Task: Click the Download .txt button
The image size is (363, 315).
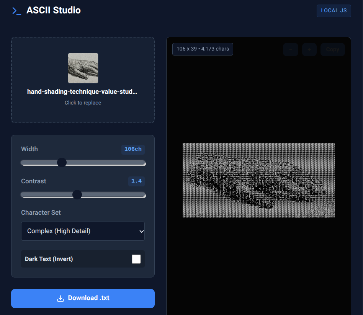Action: pos(83,299)
